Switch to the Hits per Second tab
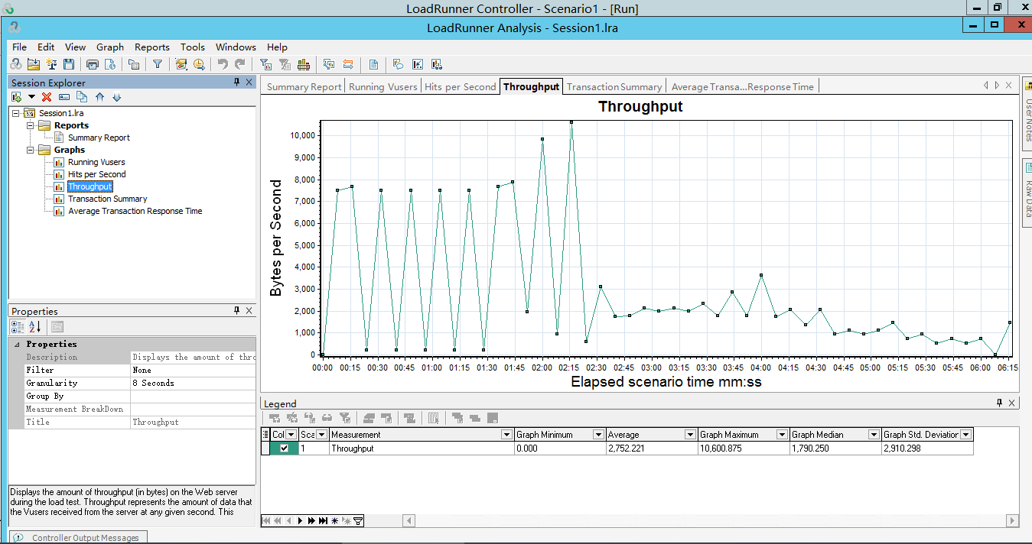 tap(461, 86)
